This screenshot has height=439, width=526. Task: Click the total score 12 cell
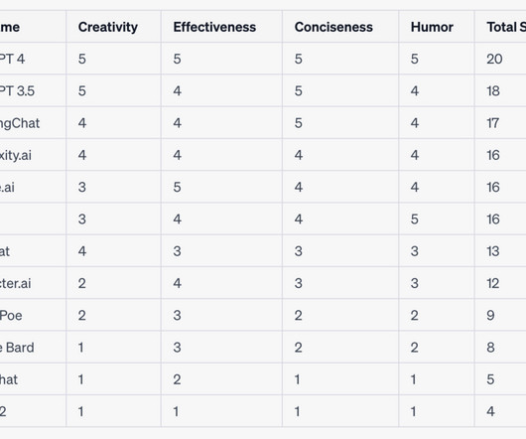[493, 284]
